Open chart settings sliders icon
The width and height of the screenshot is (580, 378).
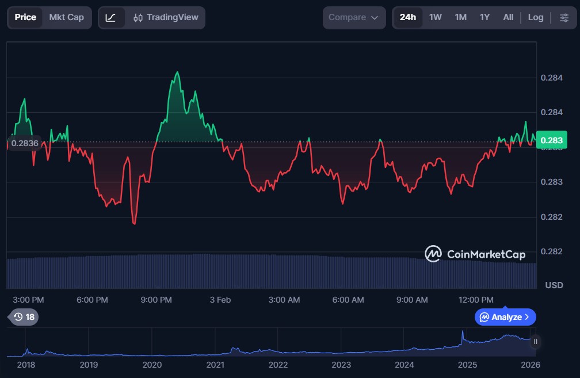(563, 17)
